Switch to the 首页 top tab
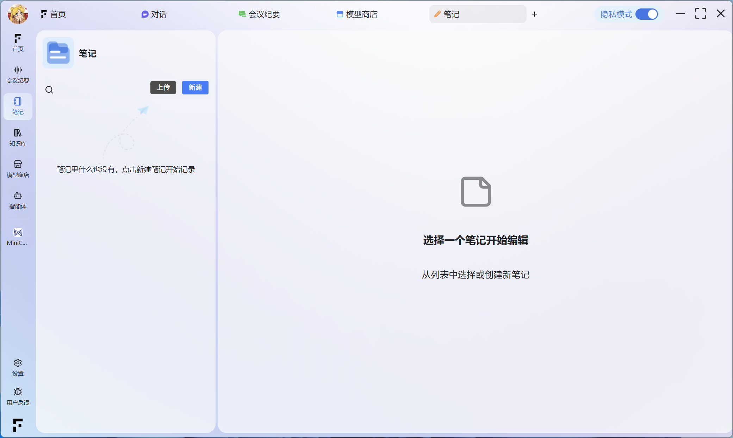The image size is (733, 438). 54,14
